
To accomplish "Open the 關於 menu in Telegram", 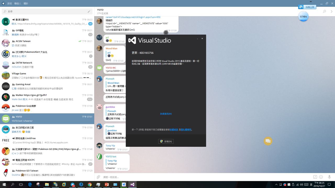I will coord(26,3).
